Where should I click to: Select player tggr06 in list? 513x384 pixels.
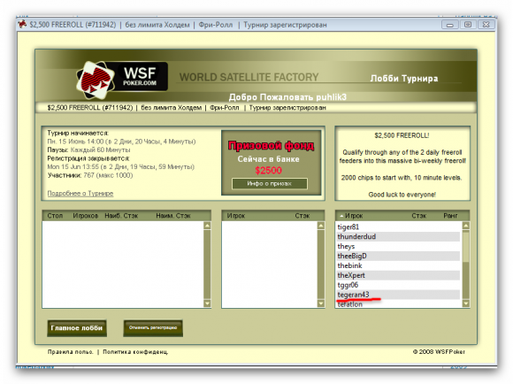399,285
